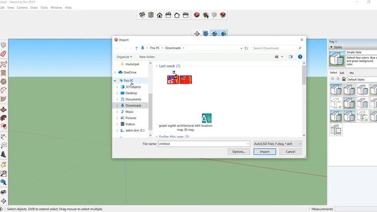This screenshot has width=377, height=212.
Task: Select the Zoom Window tool
Action: tap(4, 173)
